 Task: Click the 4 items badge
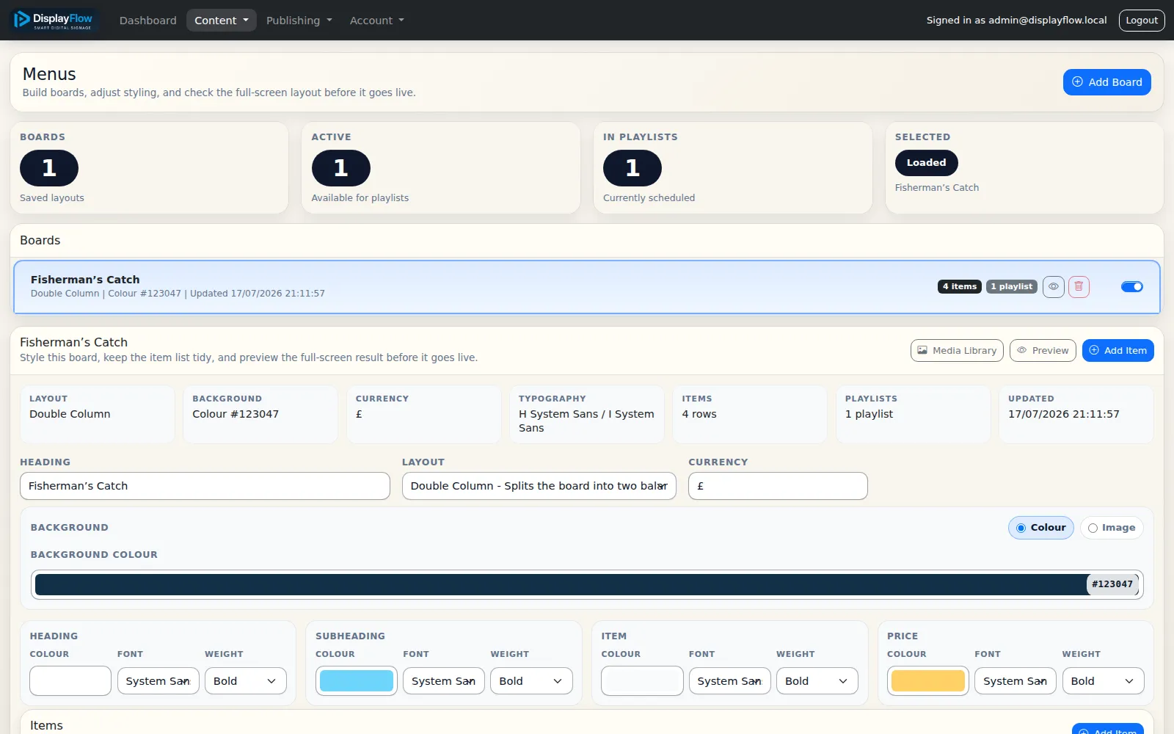960,286
